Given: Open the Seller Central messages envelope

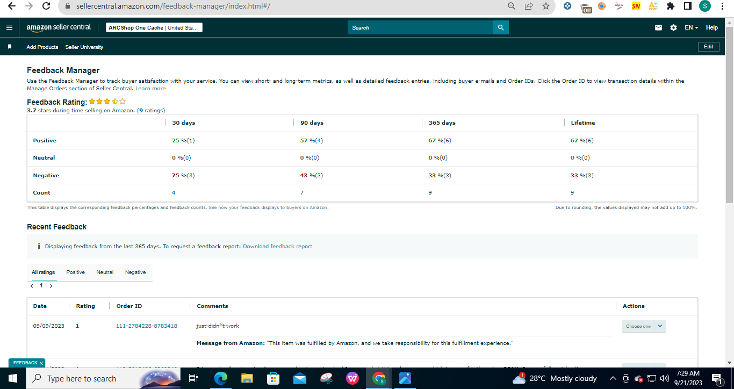Looking at the screenshot, I should pos(658,27).
